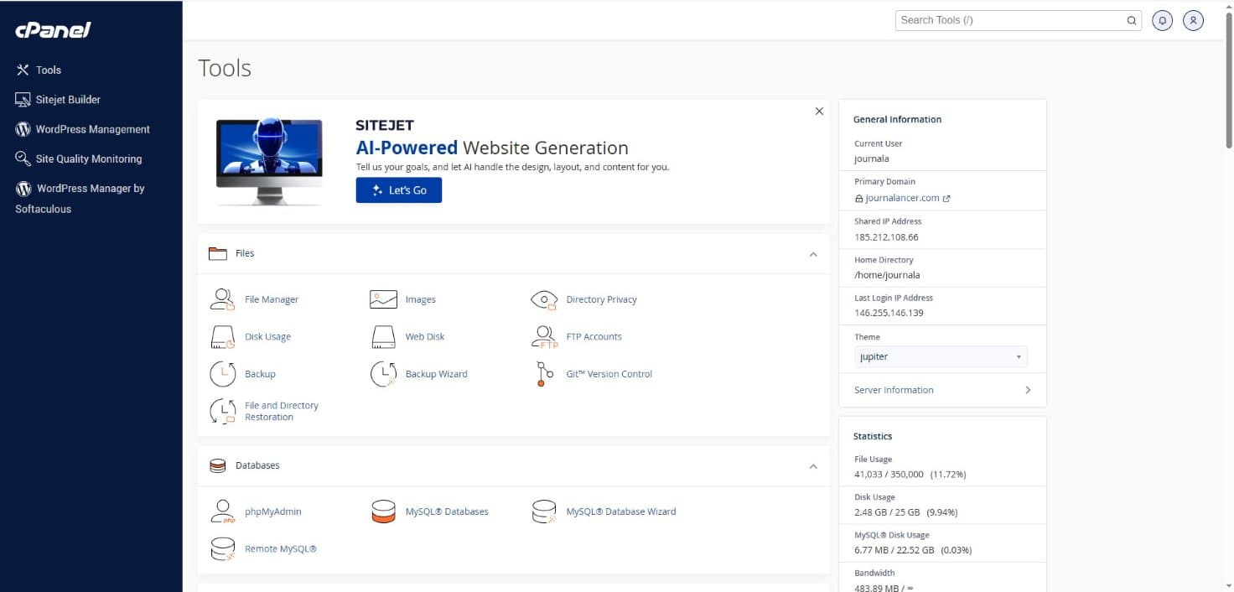Screen dimensions: 1234x592
Task: Open the MySQL Database Wizard icon
Action: pos(544,512)
